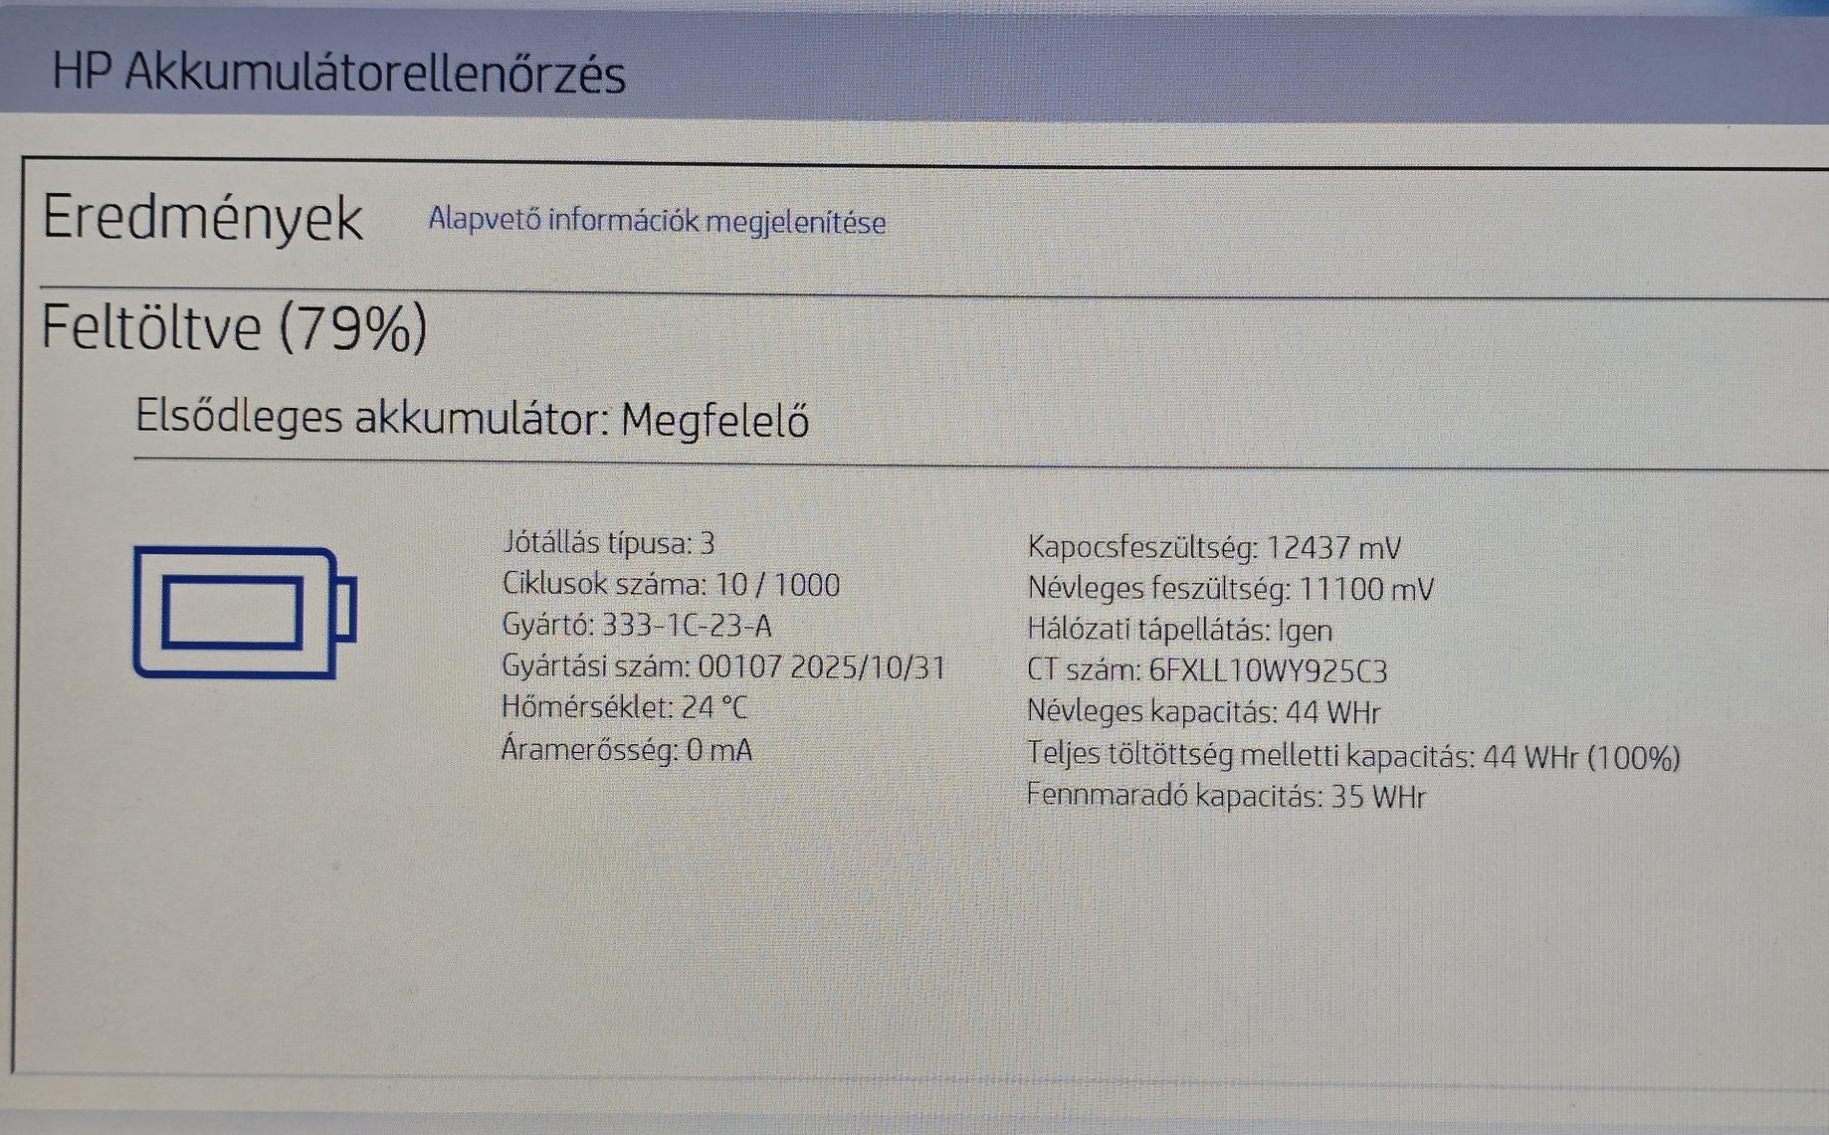Screen dimensions: 1829x1135
Task: Select 'Teljes töltöttség melletti kapacitás' line
Action: coord(1353,757)
